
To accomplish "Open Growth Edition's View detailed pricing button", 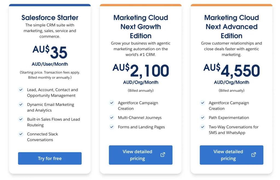I will coord(141,155).
